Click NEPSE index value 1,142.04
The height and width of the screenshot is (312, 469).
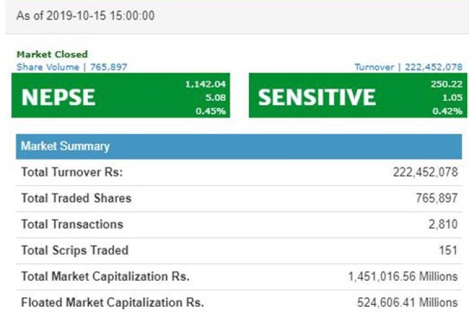(206, 84)
